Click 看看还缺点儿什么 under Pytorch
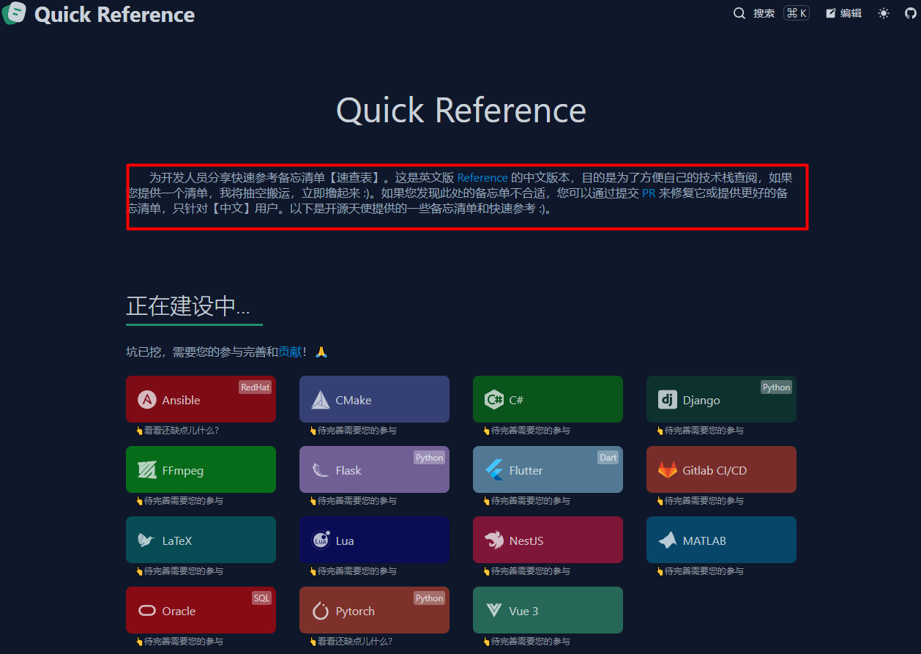Viewport: 921px width, 654px height. (354, 642)
